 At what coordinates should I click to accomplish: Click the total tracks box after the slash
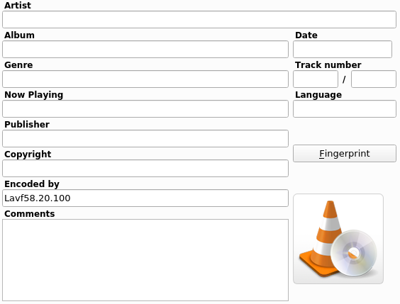[374, 79]
